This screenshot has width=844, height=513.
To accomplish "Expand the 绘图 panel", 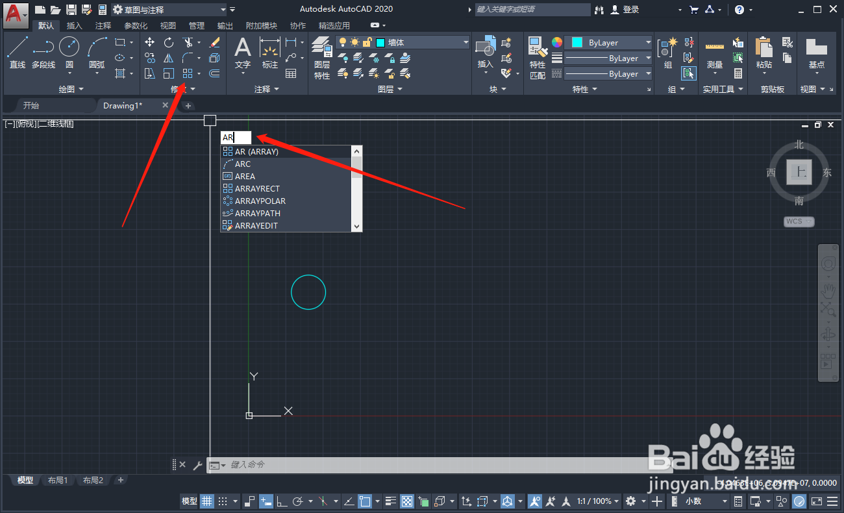I will [x=71, y=89].
